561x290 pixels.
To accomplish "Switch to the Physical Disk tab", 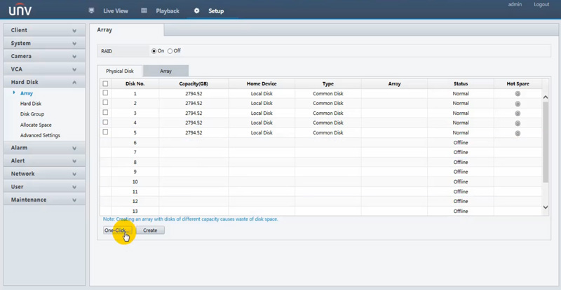I will coord(119,71).
